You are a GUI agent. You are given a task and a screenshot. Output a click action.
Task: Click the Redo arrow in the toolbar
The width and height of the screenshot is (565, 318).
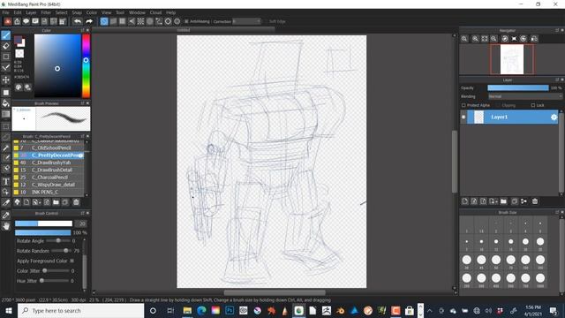click(89, 21)
